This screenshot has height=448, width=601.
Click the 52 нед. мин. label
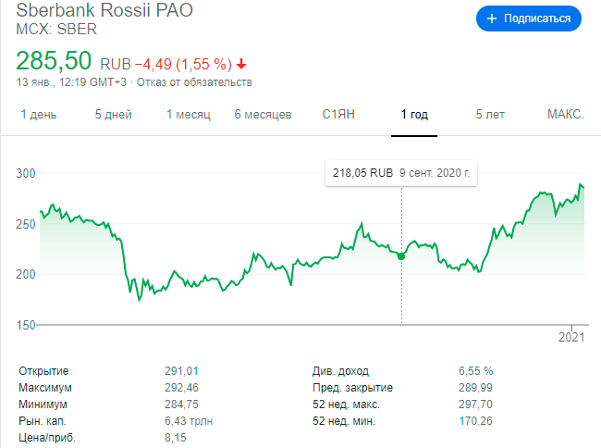[344, 421]
